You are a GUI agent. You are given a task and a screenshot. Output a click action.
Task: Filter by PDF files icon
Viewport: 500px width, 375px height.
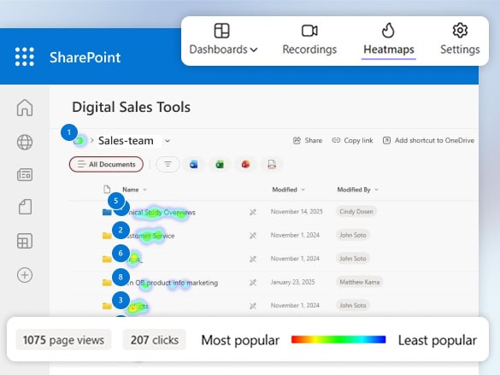(272, 164)
